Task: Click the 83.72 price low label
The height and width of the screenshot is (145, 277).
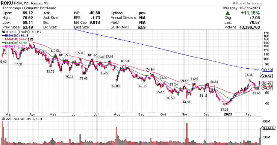Action: coord(51,71)
